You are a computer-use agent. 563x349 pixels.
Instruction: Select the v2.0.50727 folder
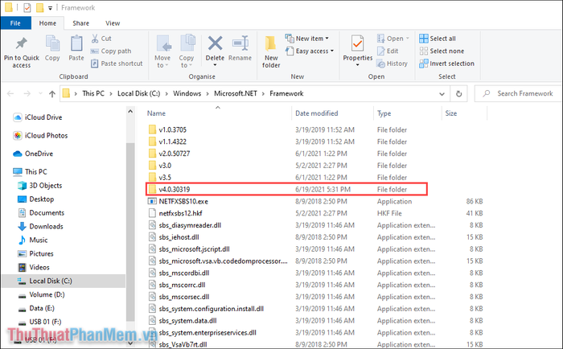point(175,154)
